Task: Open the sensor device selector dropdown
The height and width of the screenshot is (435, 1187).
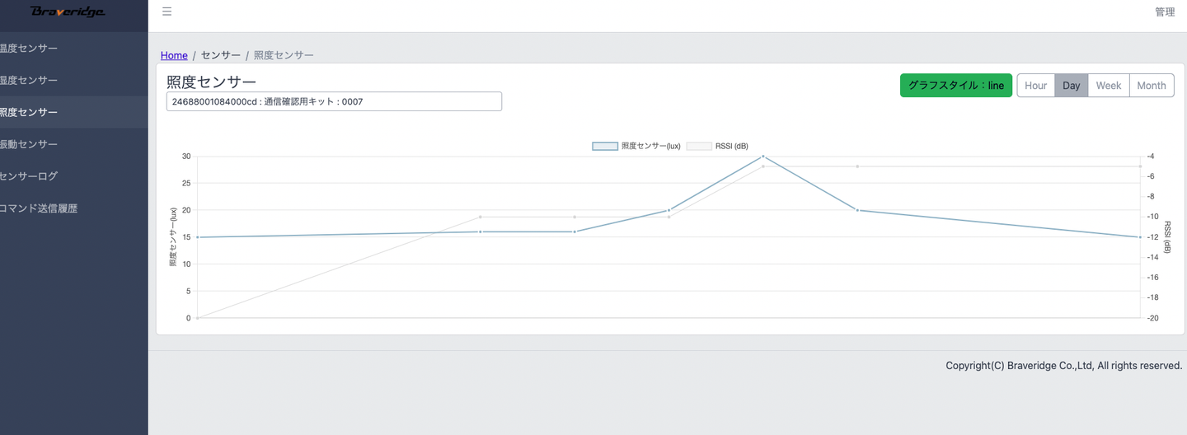Action: coord(334,101)
